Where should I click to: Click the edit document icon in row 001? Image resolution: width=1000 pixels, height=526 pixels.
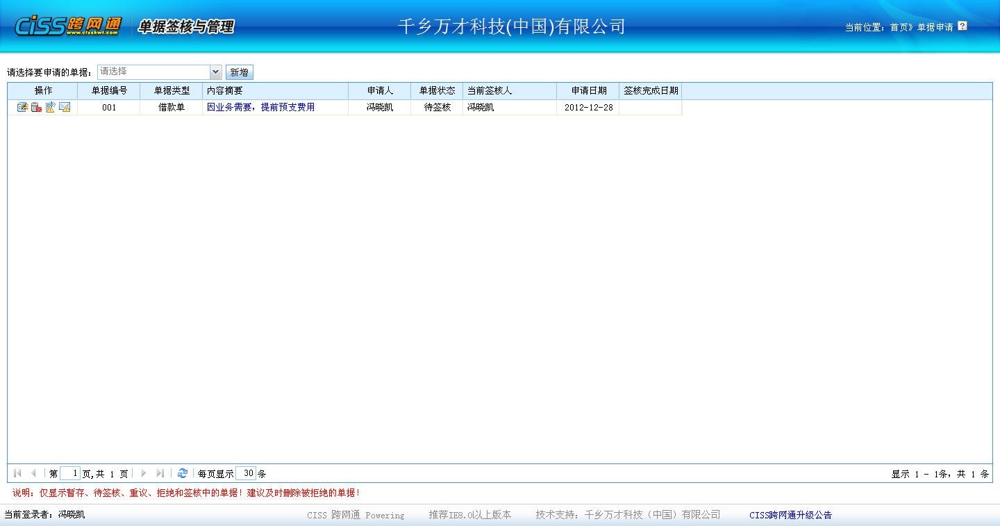tap(22, 108)
